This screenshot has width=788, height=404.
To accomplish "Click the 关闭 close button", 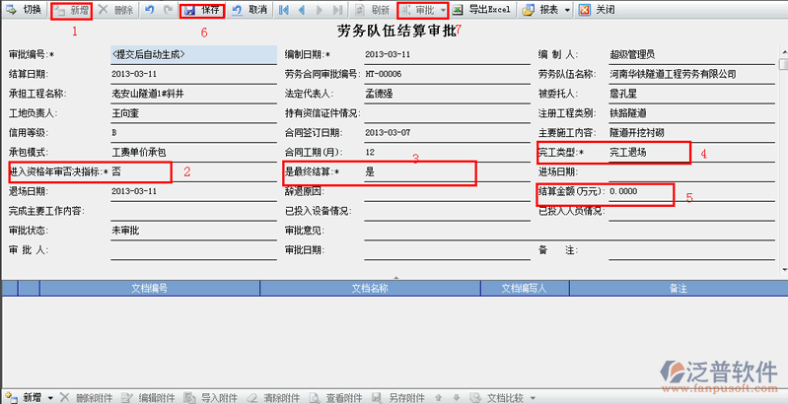I will click(x=597, y=10).
